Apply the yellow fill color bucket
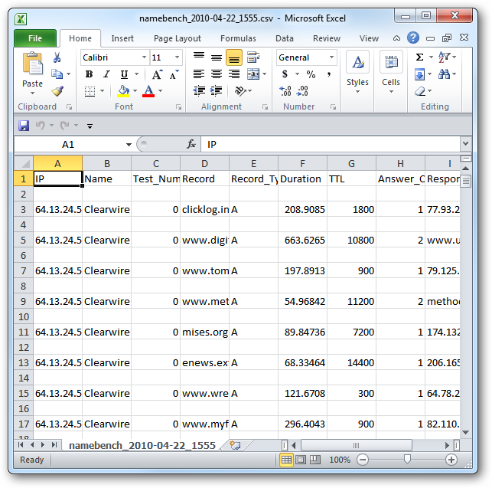 tap(123, 91)
